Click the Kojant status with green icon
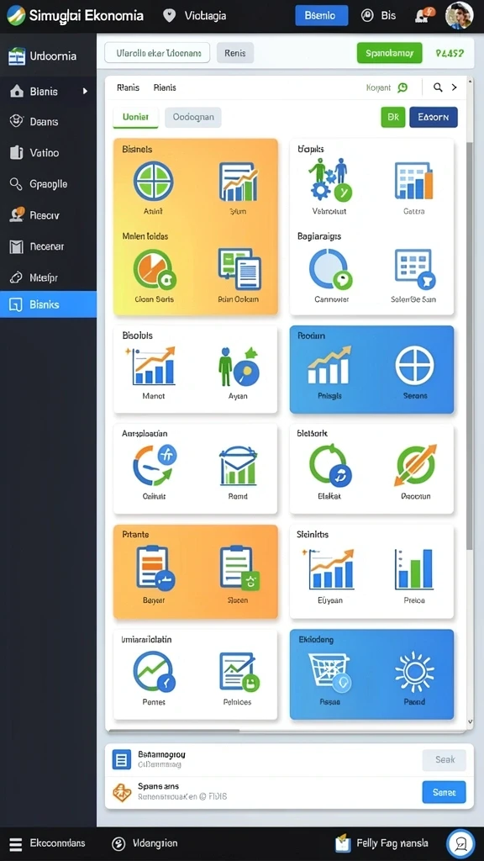The height and width of the screenshot is (861, 484). 387,87
